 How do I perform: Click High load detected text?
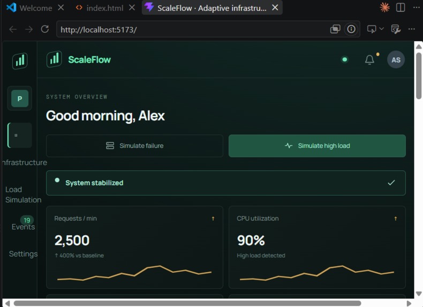coord(261,256)
